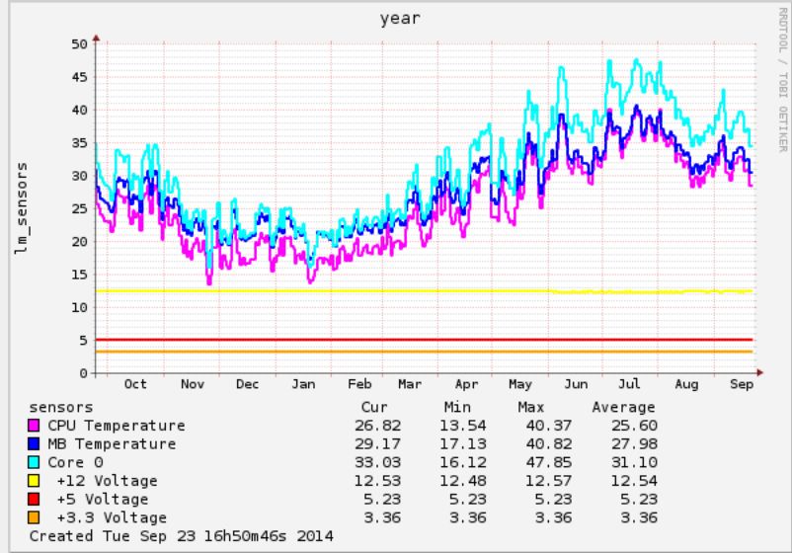Click +12 Voltage average value 12.54
Viewport: 792px width, 553px height.
tap(634, 481)
